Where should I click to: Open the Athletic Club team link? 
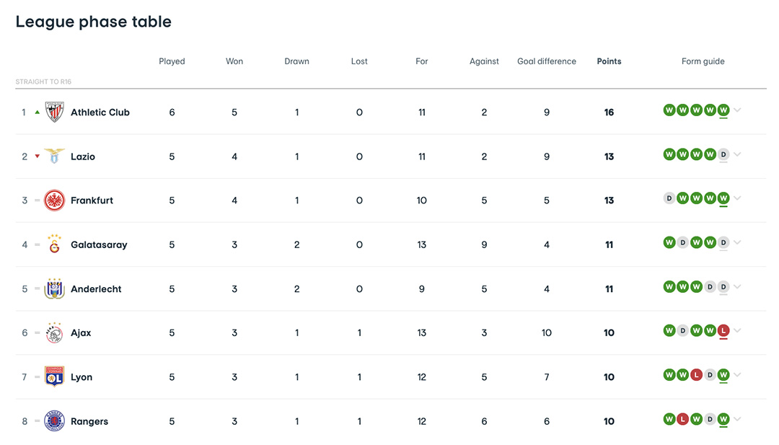tap(100, 113)
